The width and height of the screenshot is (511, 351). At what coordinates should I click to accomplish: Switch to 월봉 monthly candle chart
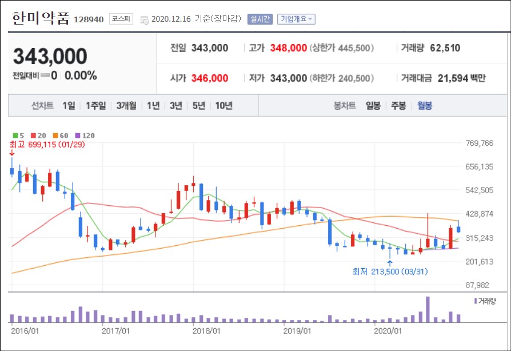tap(425, 106)
